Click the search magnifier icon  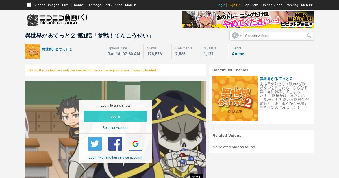coord(309,36)
